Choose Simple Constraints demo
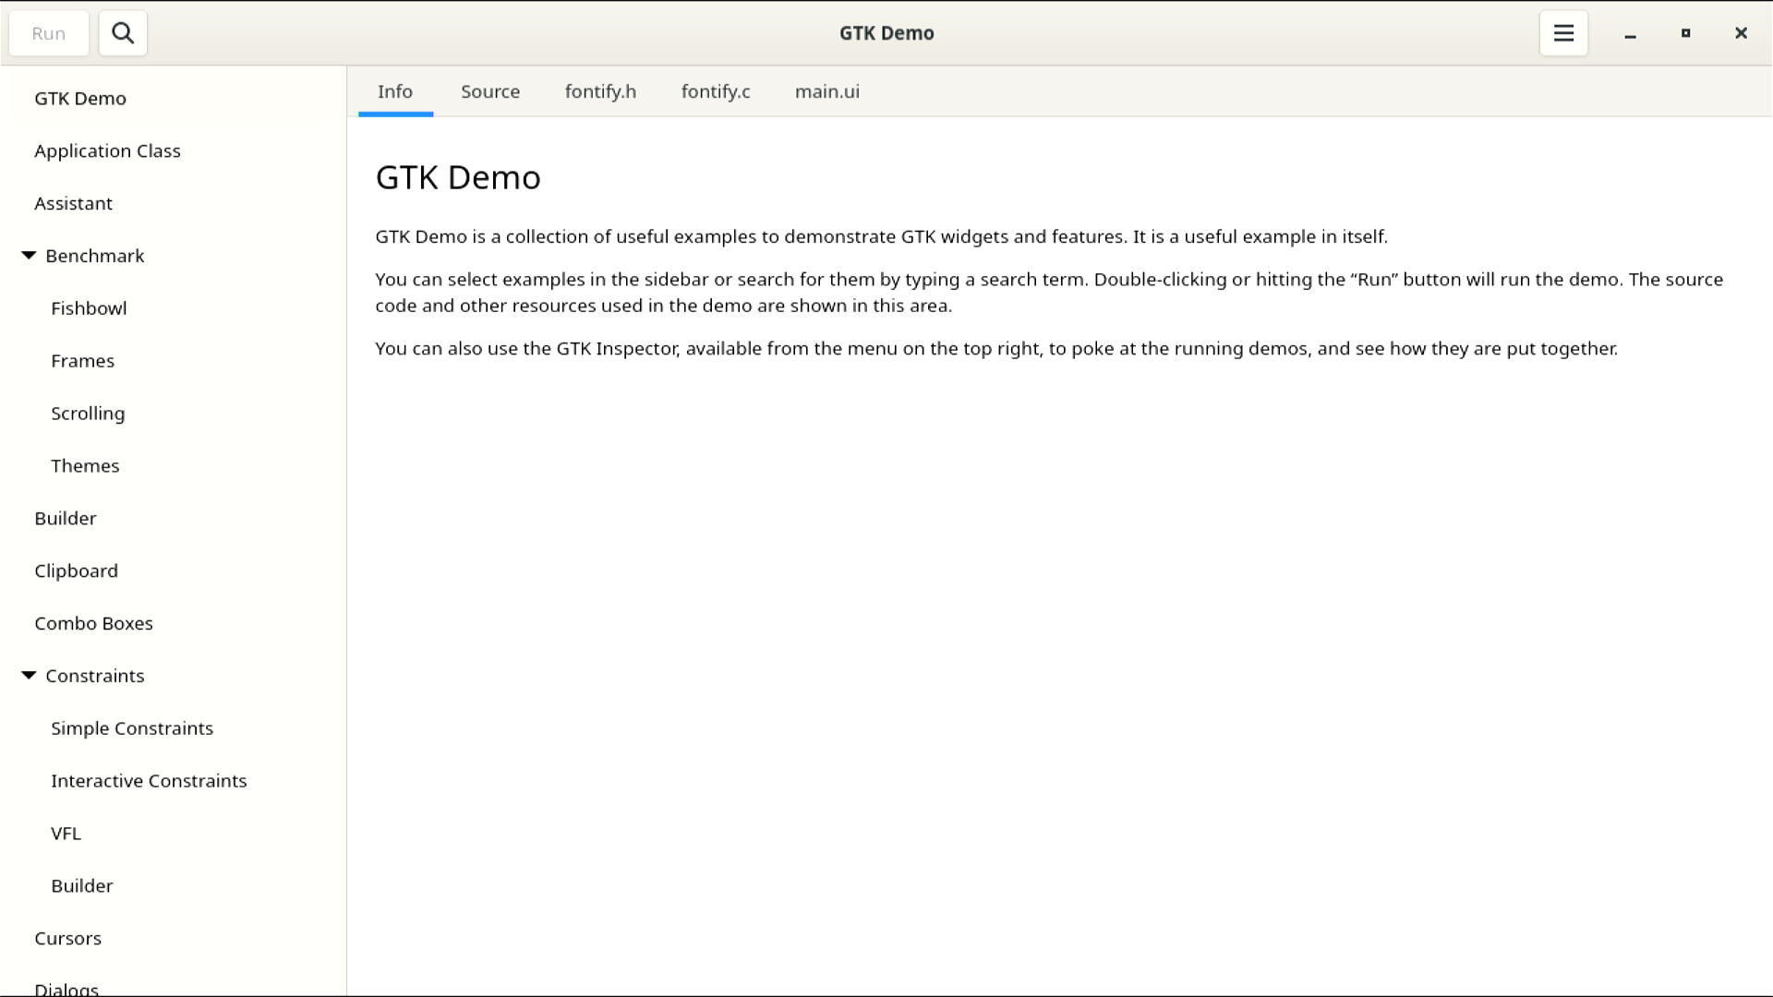Viewport: 1773px width, 997px height. pos(174,728)
